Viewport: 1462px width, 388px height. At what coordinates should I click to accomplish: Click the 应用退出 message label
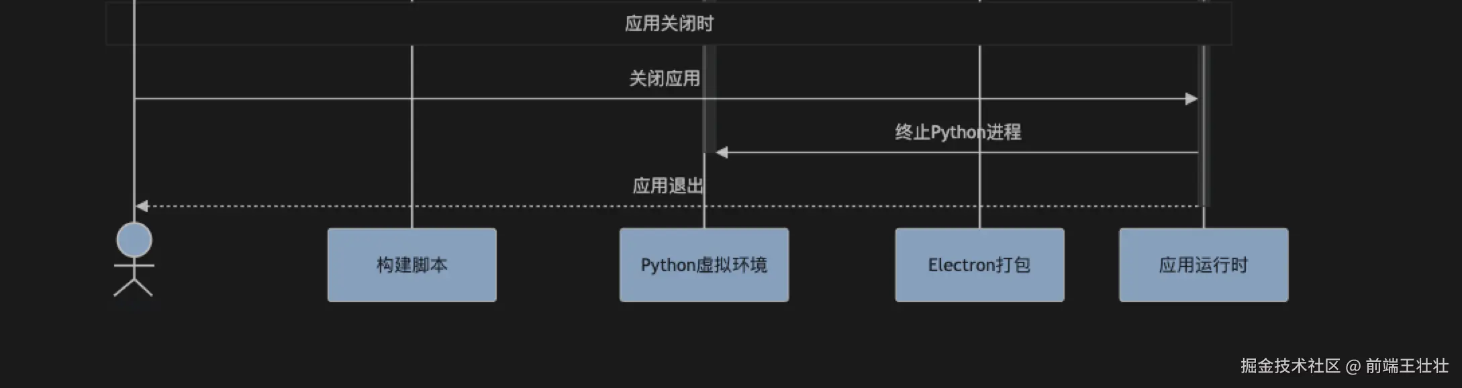click(x=668, y=186)
